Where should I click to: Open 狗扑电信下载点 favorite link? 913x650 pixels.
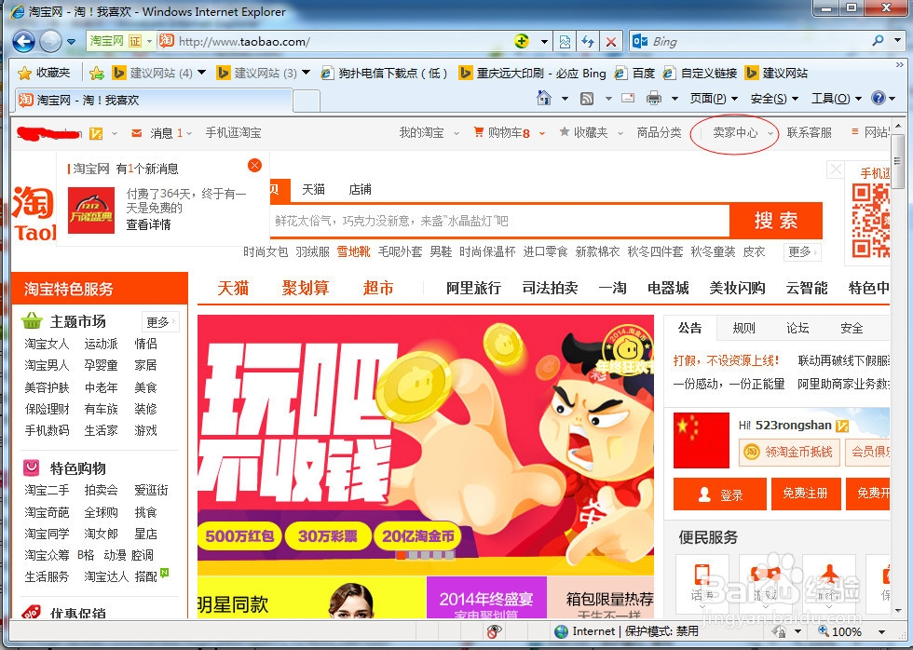pyautogui.click(x=384, y=73)
